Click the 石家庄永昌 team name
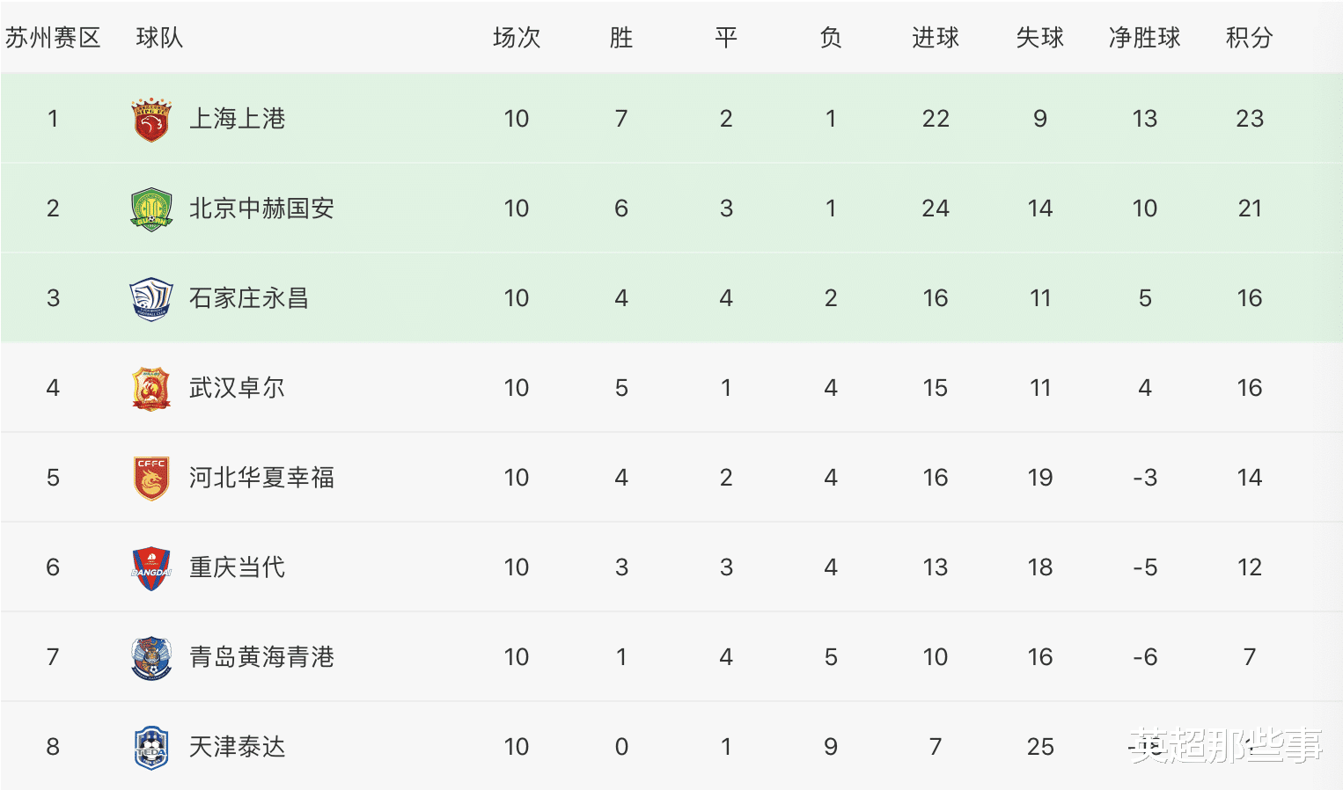 [250, 298]
